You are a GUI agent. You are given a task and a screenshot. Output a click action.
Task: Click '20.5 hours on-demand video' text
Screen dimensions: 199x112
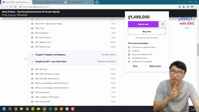coord(144,47)
